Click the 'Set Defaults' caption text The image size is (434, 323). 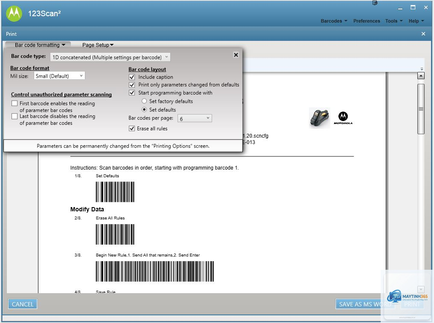coord(108,176)
